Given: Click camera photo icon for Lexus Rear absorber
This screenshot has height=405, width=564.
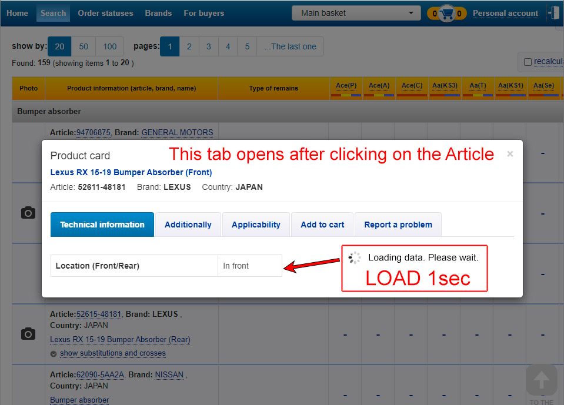Looking at the screenshot, I should tap(28, 334).
